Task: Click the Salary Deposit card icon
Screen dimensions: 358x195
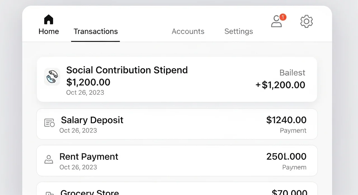Action: click(50, 123)
